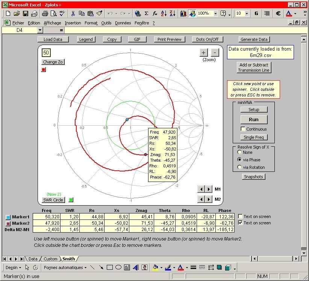Select the Format Painter brush icon
The image size is (309, 281).
[x=99, y=14]
